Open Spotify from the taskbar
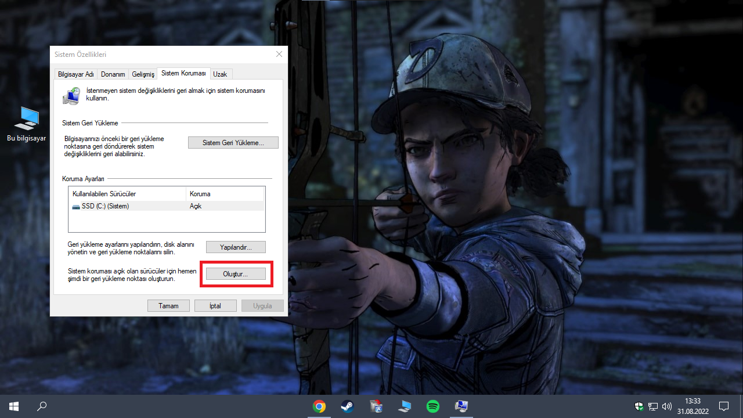743x418 pixels. tap(433, 406)
